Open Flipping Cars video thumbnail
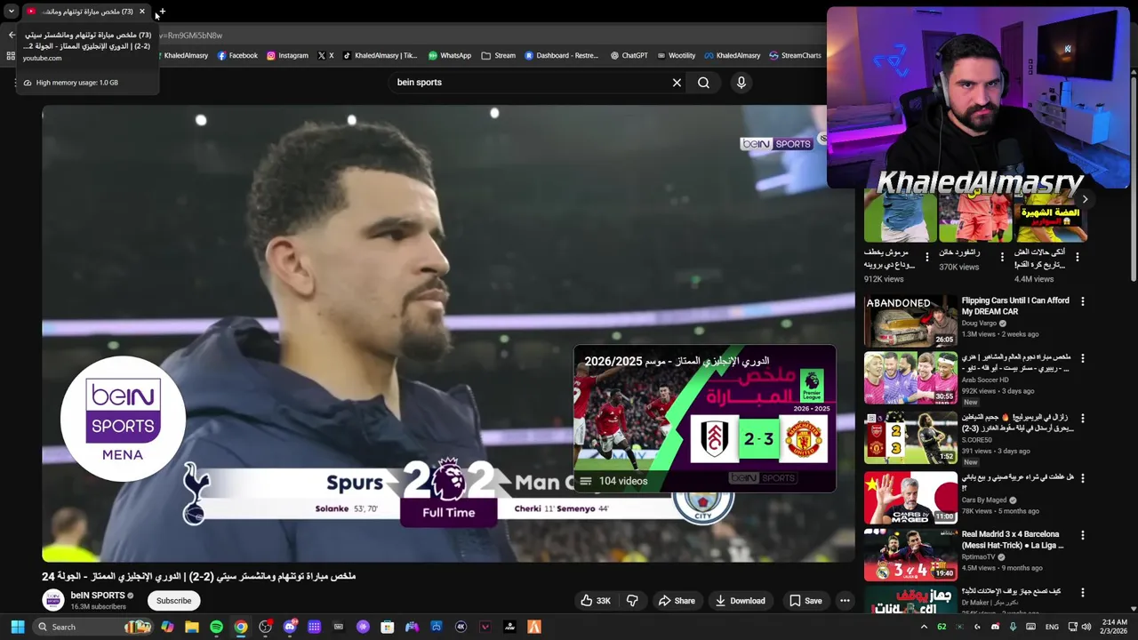This screenshot has width=1138, height=640. pos(910,321)
